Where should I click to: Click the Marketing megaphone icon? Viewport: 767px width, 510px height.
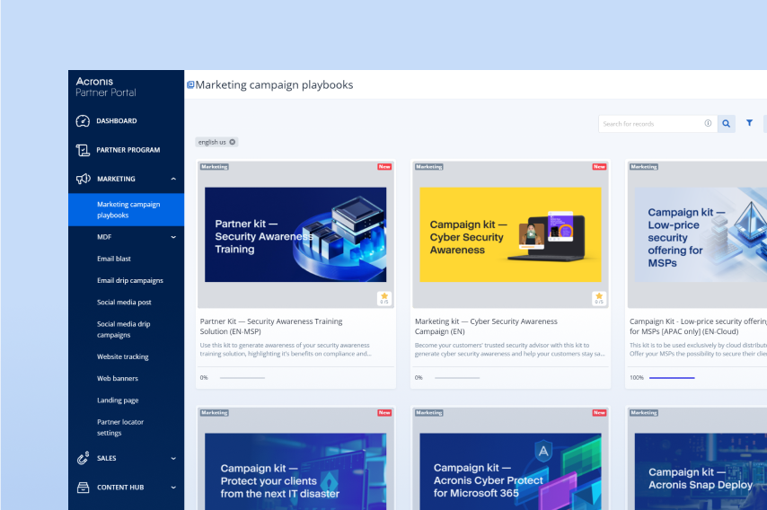[84, 179]
